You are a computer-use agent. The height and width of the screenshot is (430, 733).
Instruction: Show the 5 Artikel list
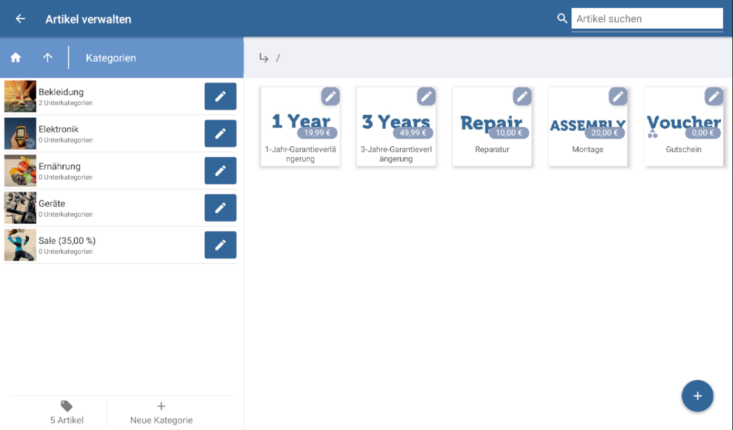tap(67, 413)
